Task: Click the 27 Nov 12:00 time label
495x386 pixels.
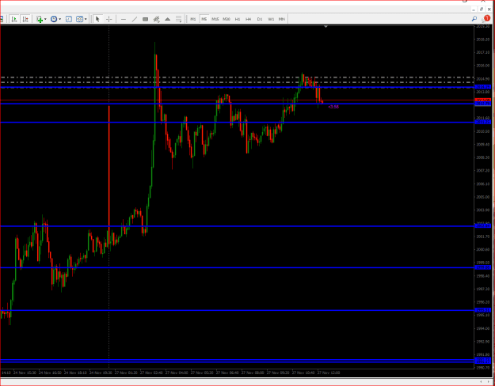Action: click(329, 373)
